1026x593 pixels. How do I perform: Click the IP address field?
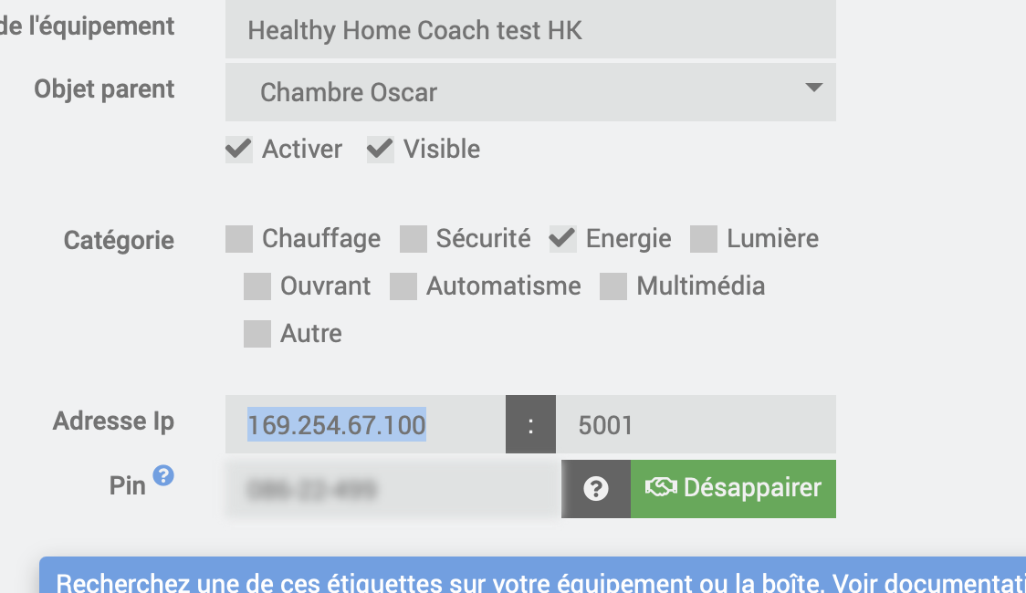365,425
